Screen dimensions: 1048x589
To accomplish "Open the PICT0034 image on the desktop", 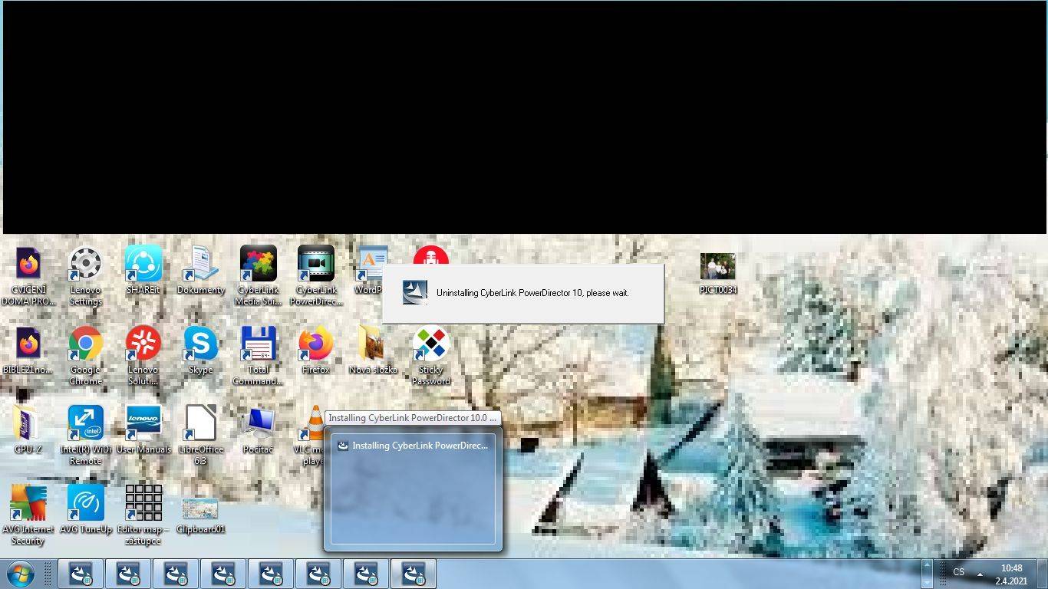I will pyautogui.click(x=718, y=273).
